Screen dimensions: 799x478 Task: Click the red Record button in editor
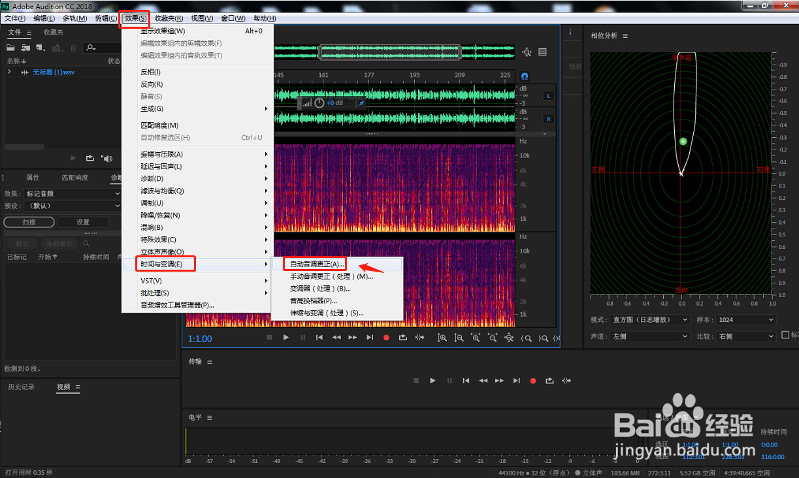tap(386, 337)
